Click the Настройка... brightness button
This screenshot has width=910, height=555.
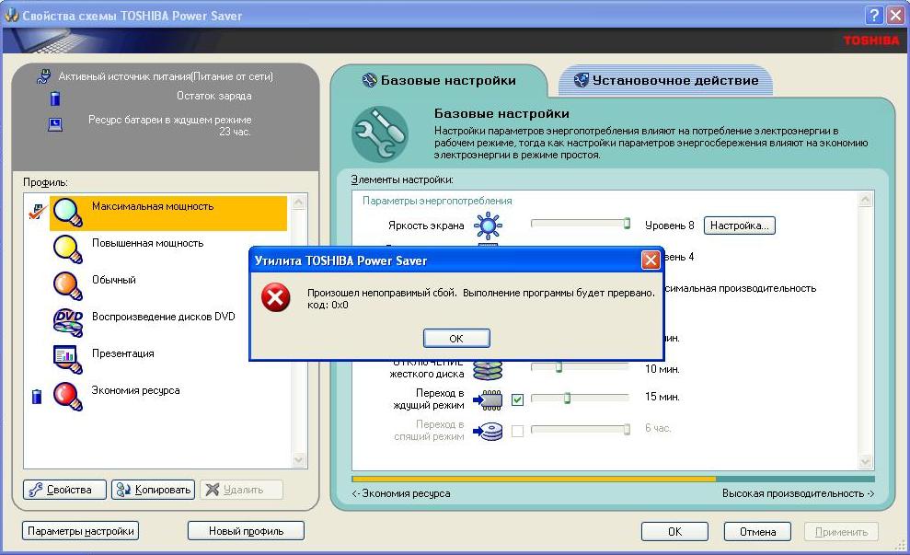click(739, 225)
